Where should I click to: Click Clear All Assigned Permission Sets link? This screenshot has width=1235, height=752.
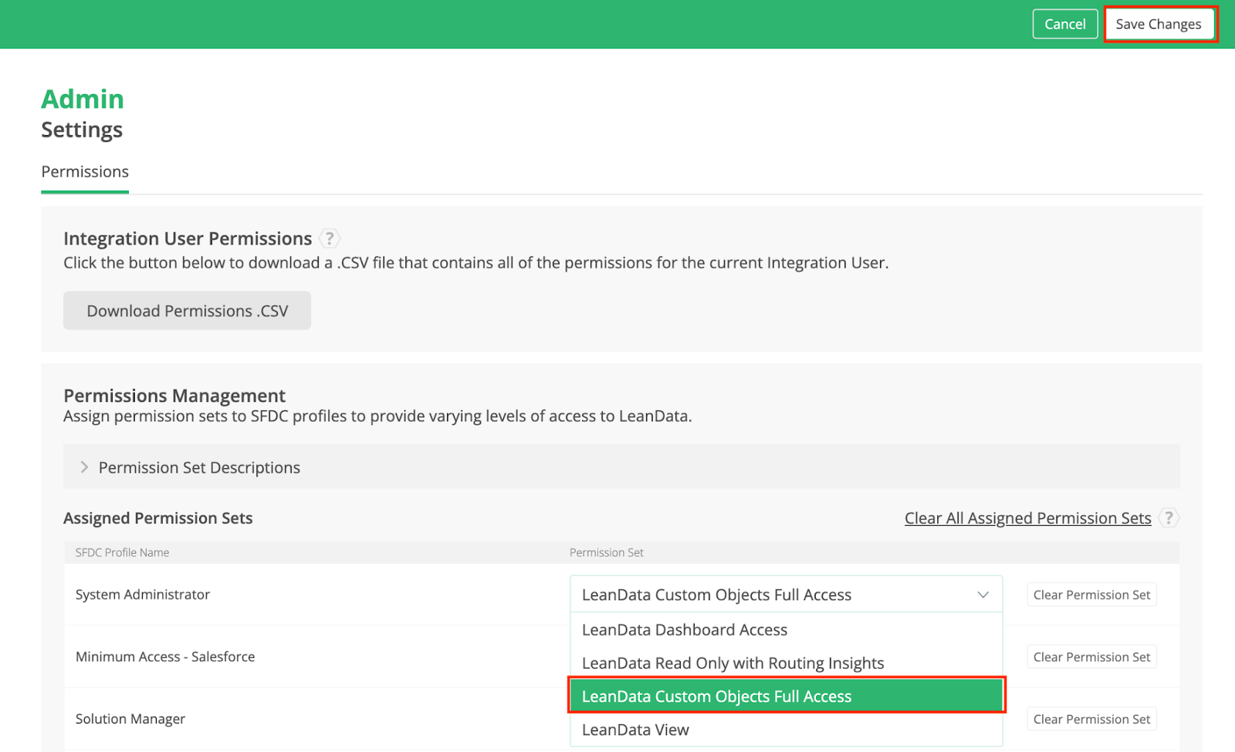coord(1027,518)
